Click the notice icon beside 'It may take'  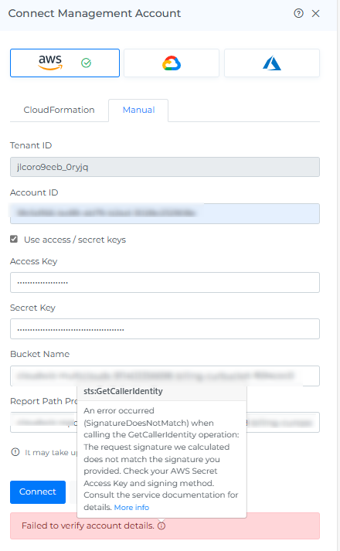point(15,452)
